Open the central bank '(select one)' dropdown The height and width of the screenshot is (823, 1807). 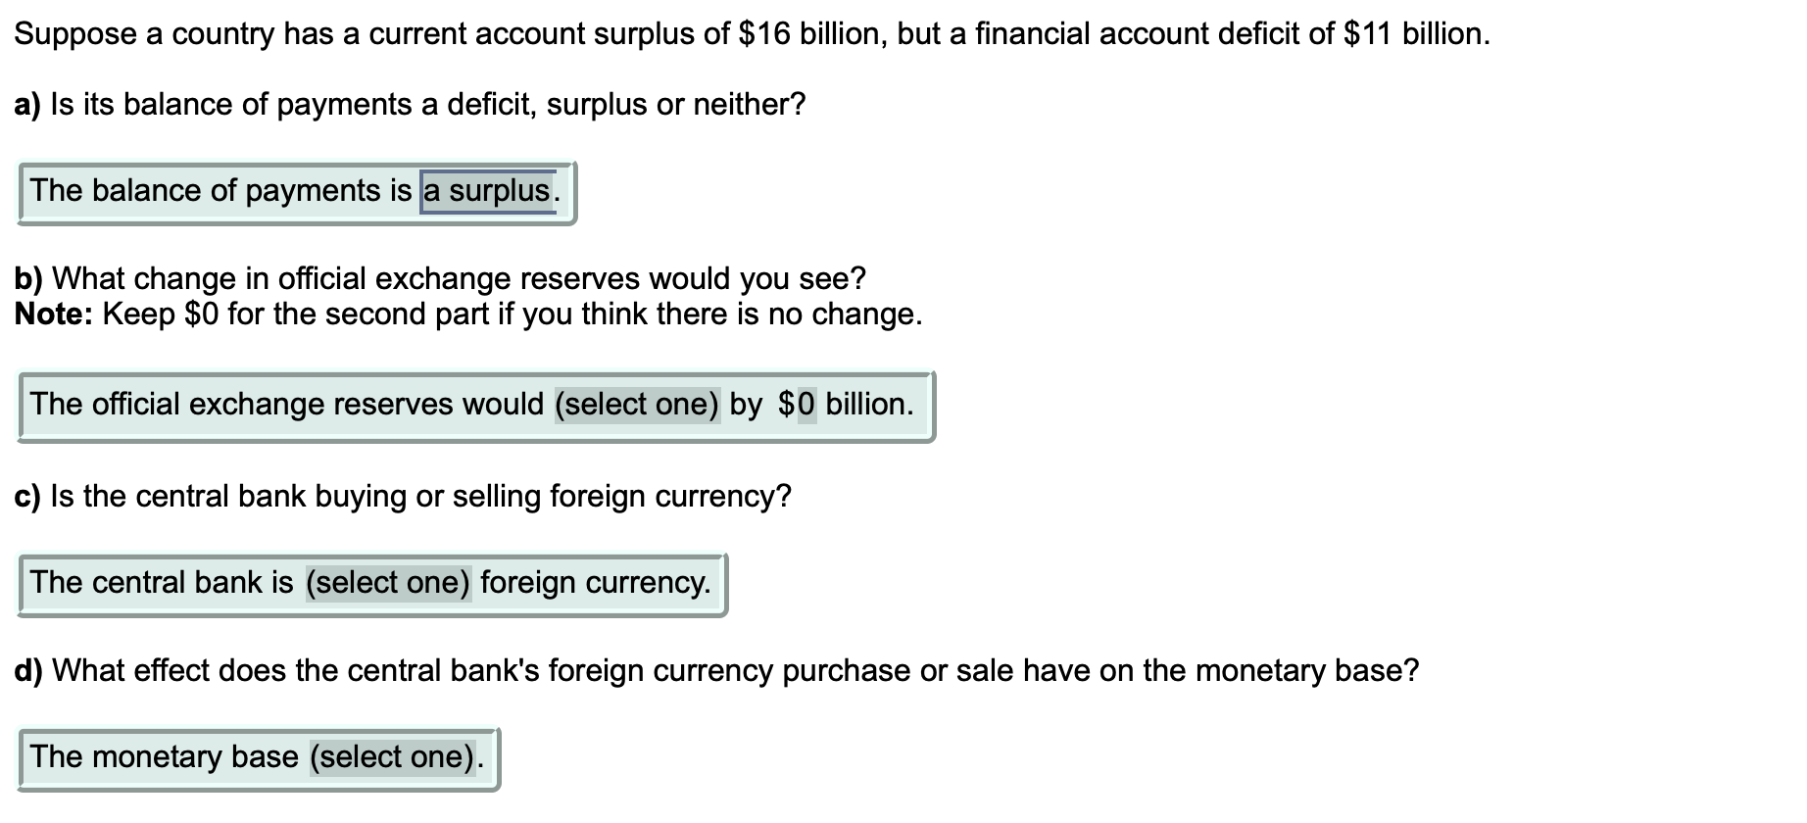click(387, 582)
